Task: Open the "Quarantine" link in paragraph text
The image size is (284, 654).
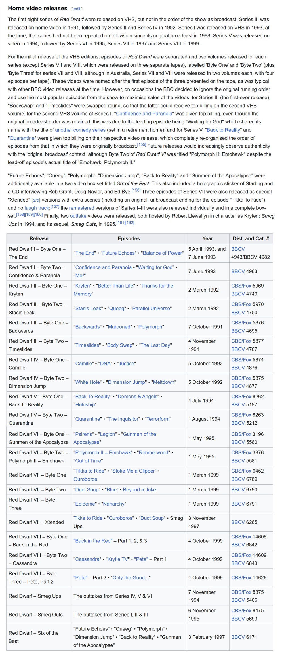Action: (22, 138)
